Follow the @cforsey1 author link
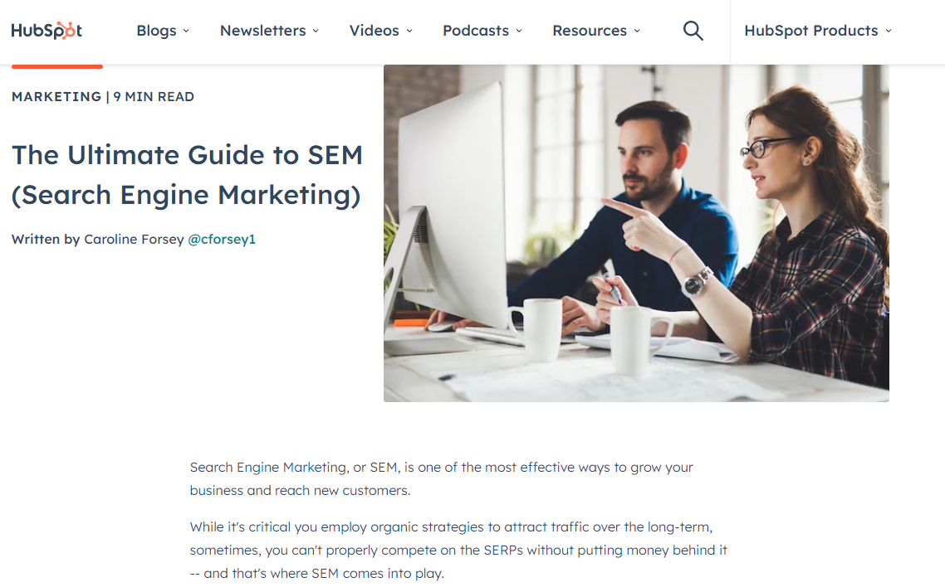 coord(222,240)
